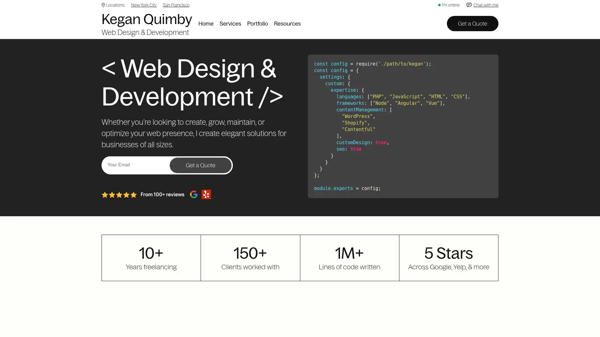Click the location pin icon
600x337 pixels.
103,5
